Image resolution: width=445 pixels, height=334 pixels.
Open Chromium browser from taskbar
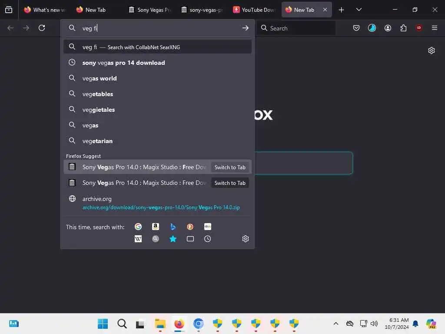coord(198,324)
